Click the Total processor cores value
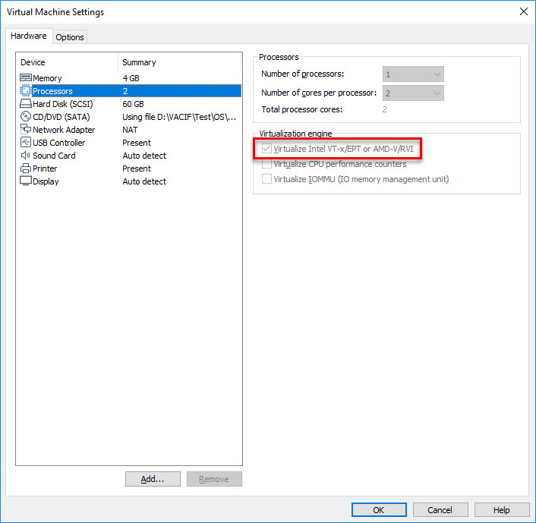536x523 pixels. [385, 109]
